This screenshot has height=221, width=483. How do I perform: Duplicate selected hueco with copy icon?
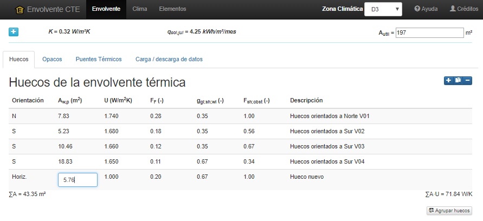pyautogui.click(x=458, y=80)
